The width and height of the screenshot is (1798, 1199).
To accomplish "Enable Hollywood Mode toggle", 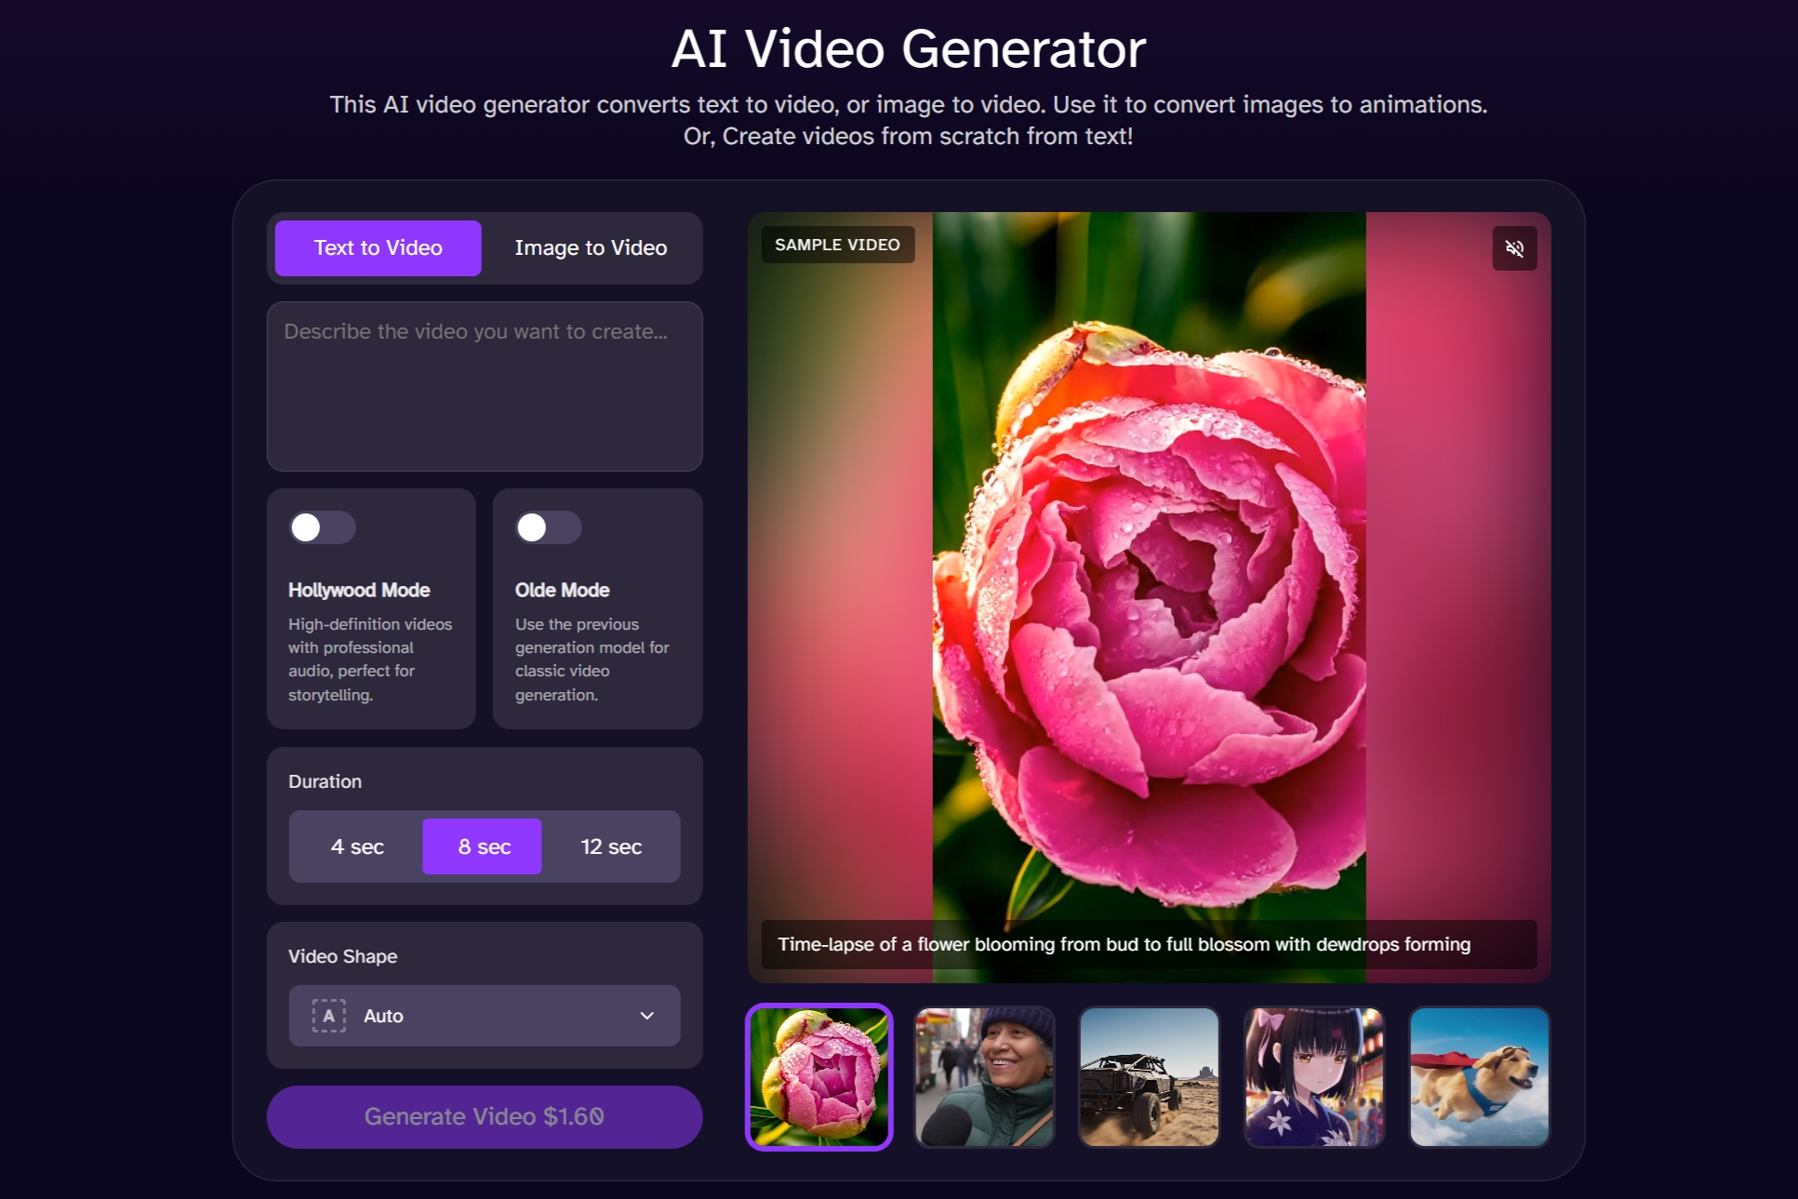I will [322, 527].
